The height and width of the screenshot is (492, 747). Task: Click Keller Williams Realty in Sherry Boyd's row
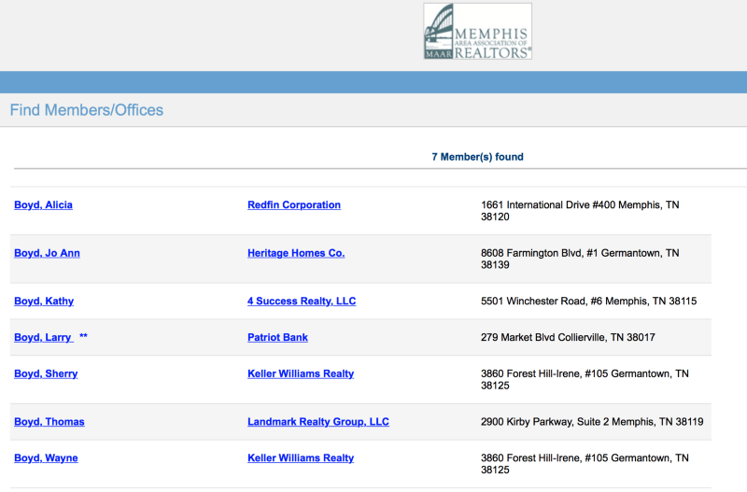tap(301, 374)
